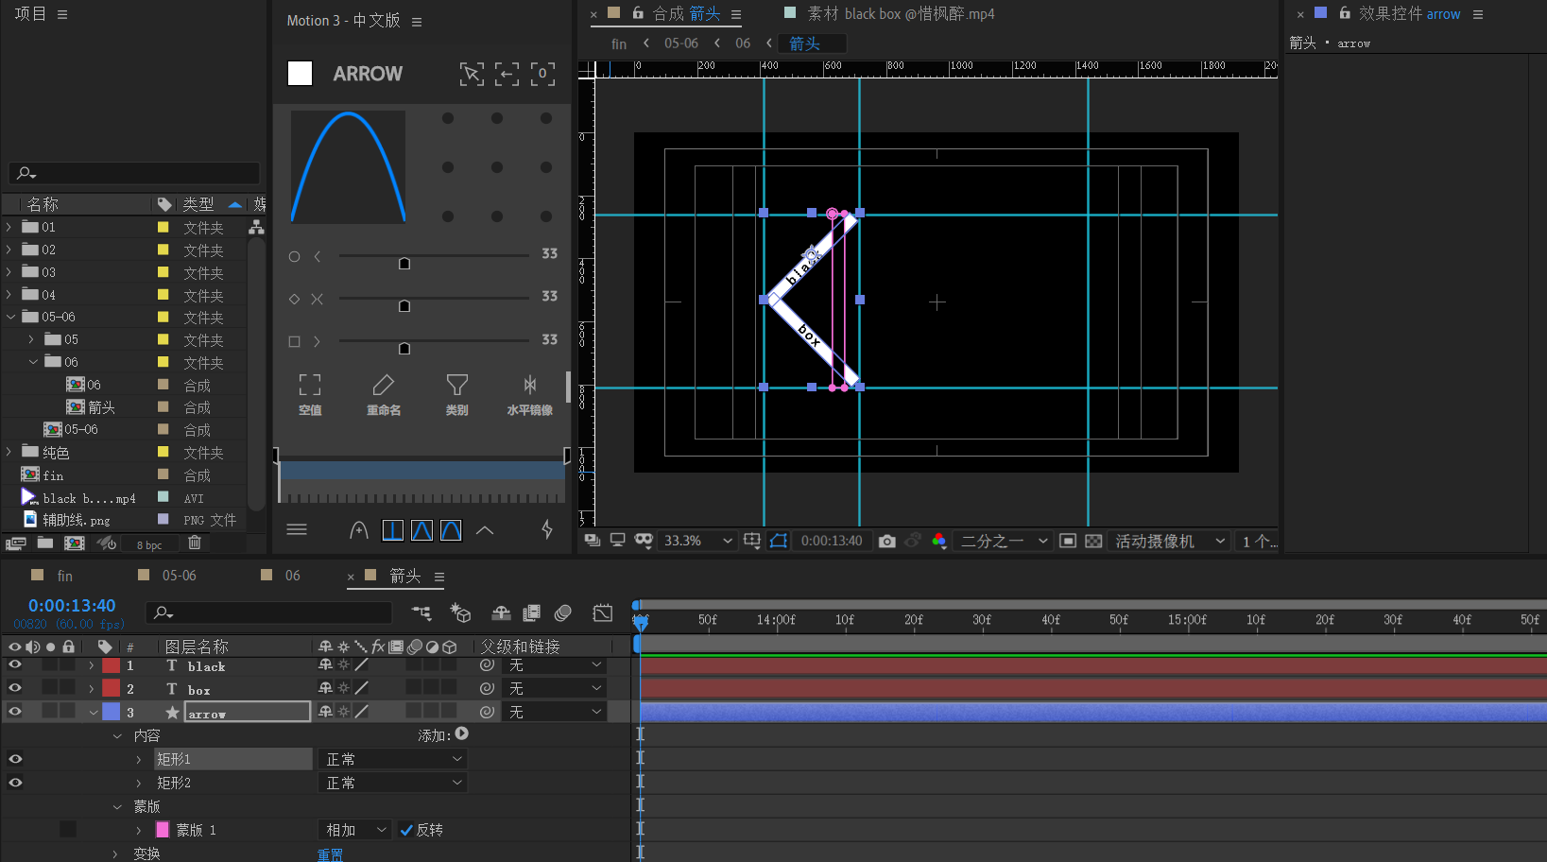Viewport: 1547px width, 862px height.
Task: Open the 活动摄像机 camera dropdown
Action: pos(1170,541)
